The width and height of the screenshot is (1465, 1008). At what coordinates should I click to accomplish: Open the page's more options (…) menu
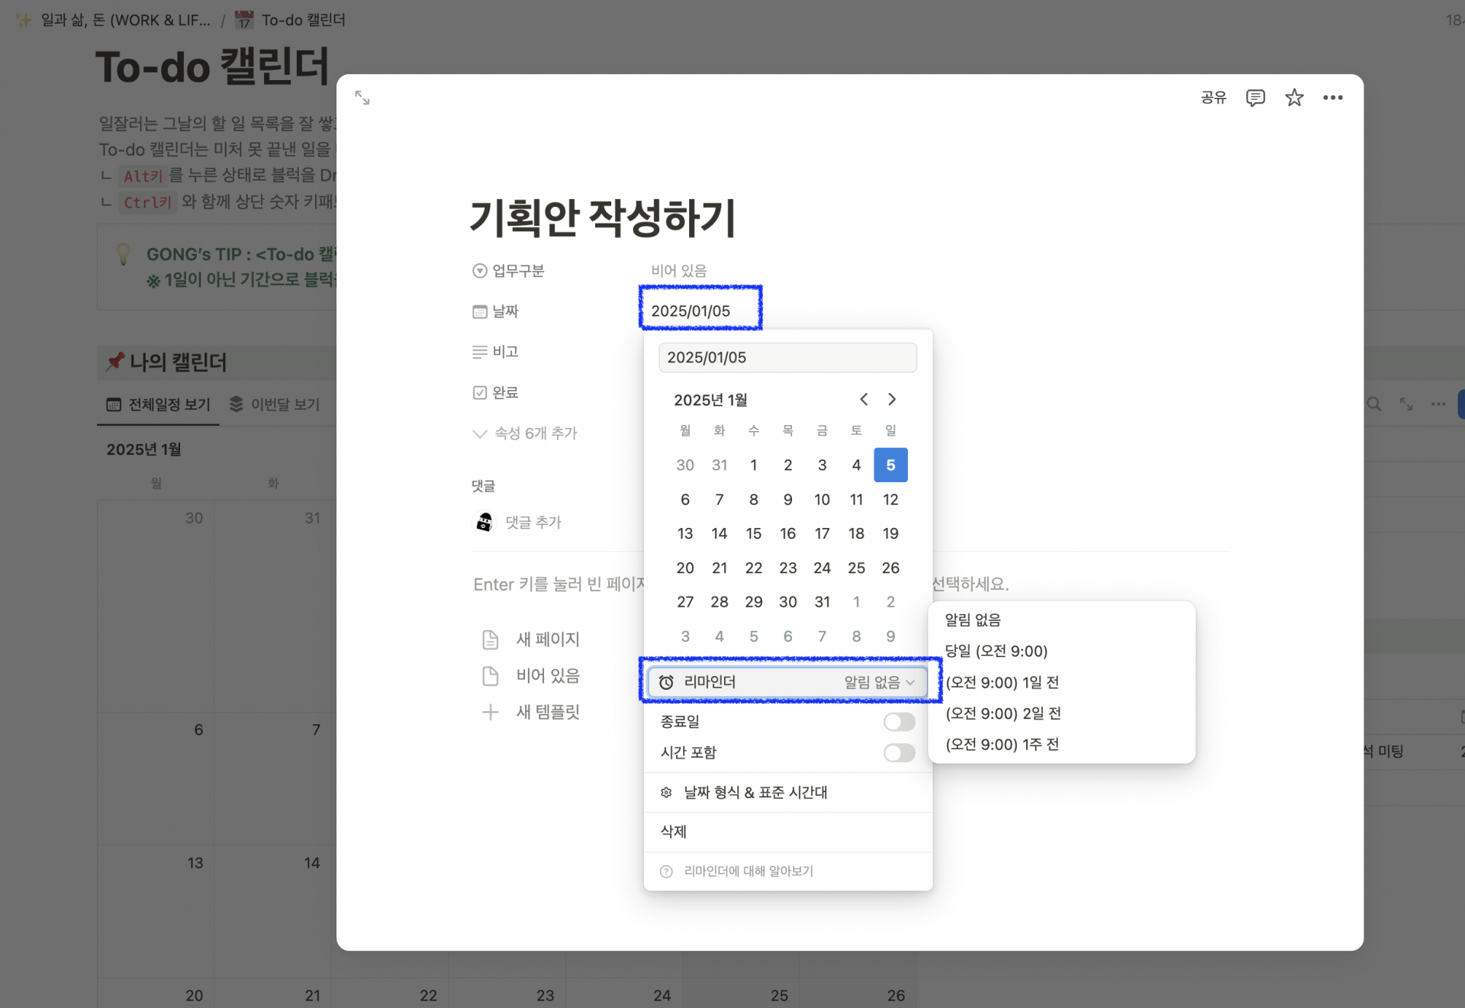click(x=1333, y=97)
